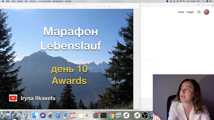Open Terminal from the Dock
The height and width of the screenshot is (120, 214).
[103, 115]
